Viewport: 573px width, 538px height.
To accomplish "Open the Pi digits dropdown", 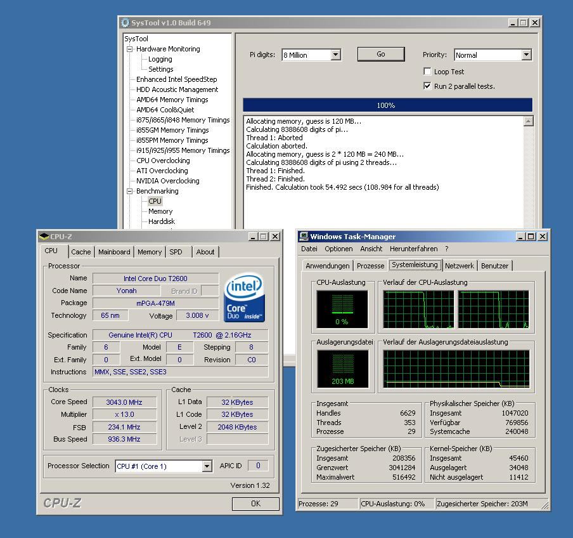I will [x=336, y=55].
